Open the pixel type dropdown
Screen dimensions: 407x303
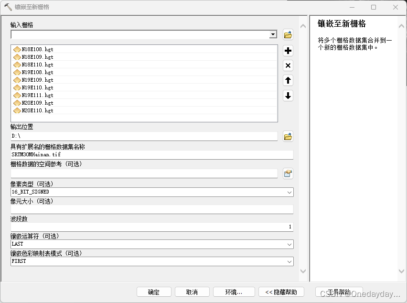290,192
